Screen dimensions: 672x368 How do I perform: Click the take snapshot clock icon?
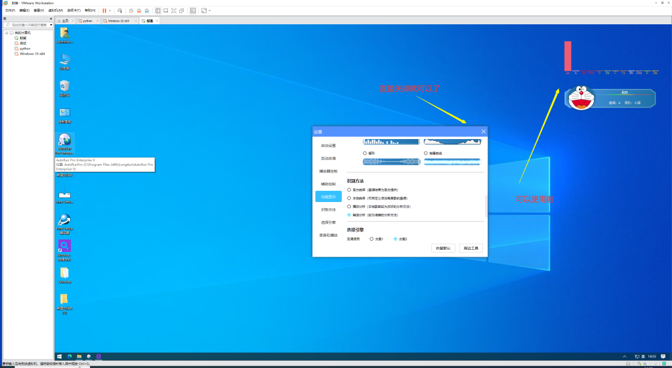[x=131, y=10]
